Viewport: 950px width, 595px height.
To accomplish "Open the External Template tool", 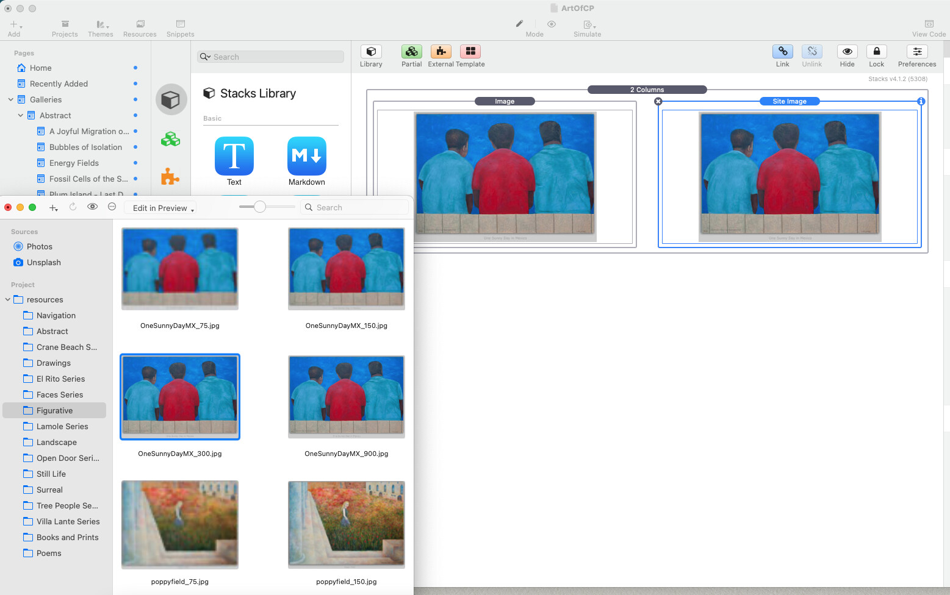I will pyautogui.click(x=441, y=52).
